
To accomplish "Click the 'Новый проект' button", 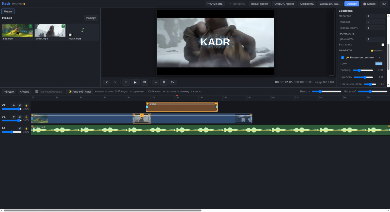I will tap(259, 4).
